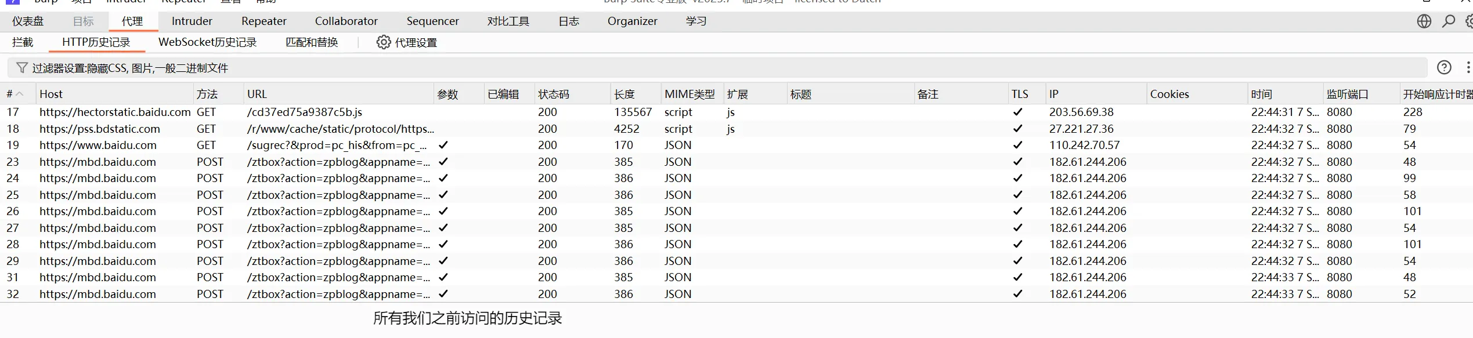Sort by the Host column header
The image size is (1473, 338).
click(51, 94)
